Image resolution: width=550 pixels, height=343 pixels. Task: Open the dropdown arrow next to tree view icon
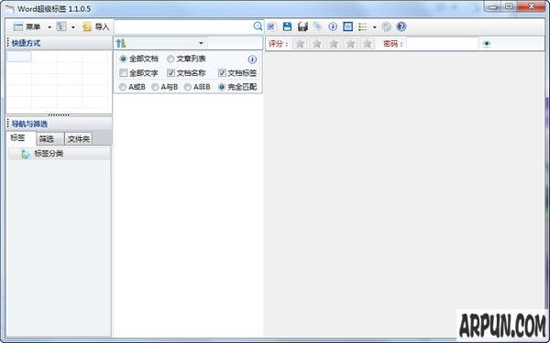click(x=73, y=27)
